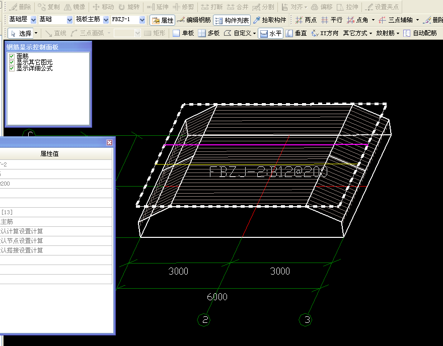Screen dimensions: 443x346
Task: Click the yellow rebar line in drawing
Action: coord(257,164)
